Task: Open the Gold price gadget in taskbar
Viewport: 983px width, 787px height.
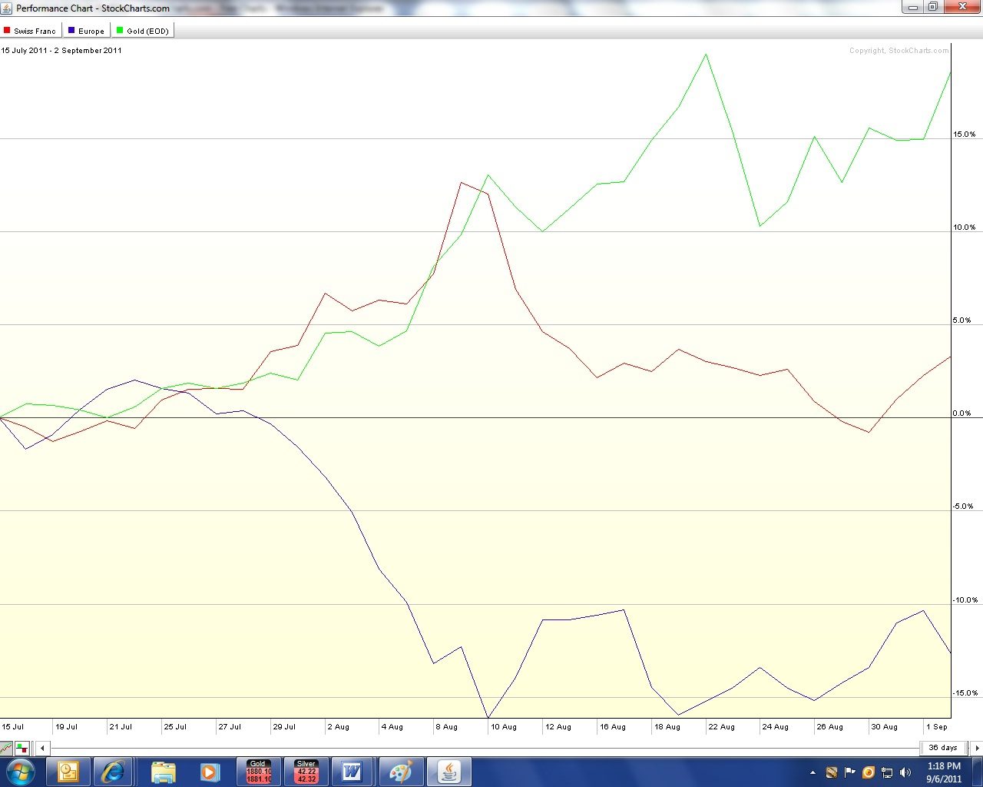Action: click(259, 772)
